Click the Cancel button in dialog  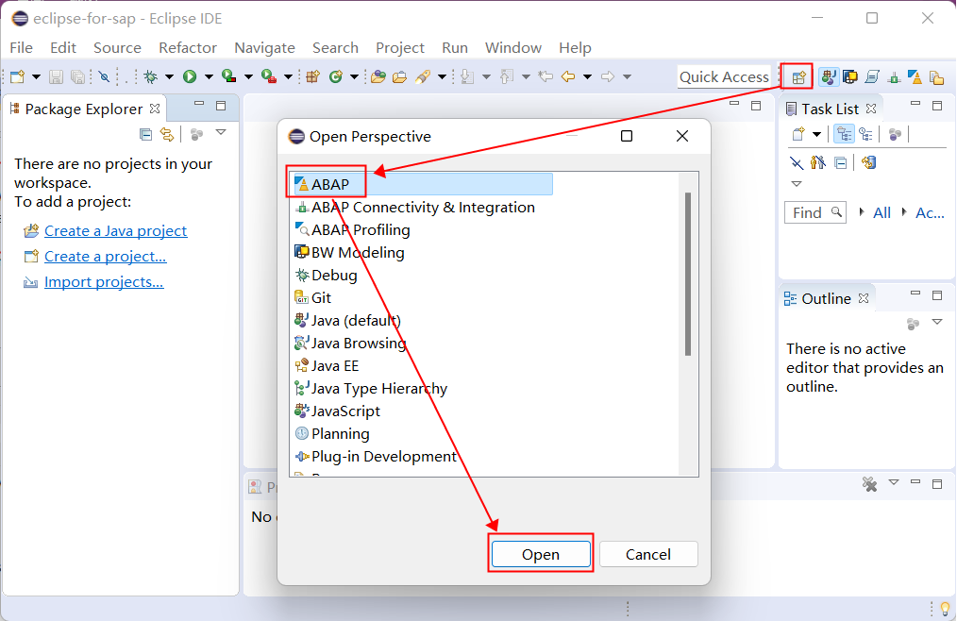648,554
